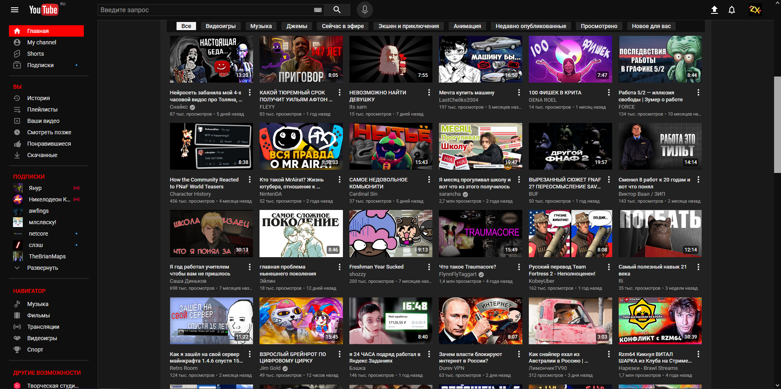This screenshot has width=781, height=389.
Task: Open channel Чайкс under the first video
Action: 179,107
